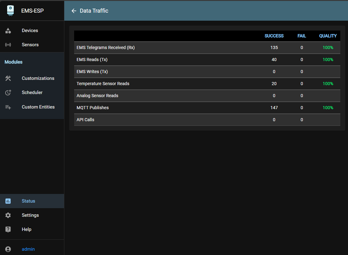This screenshot has width=348, height=255.
Task: Click the Status bar-chart icon
Action: click(8, 201)
